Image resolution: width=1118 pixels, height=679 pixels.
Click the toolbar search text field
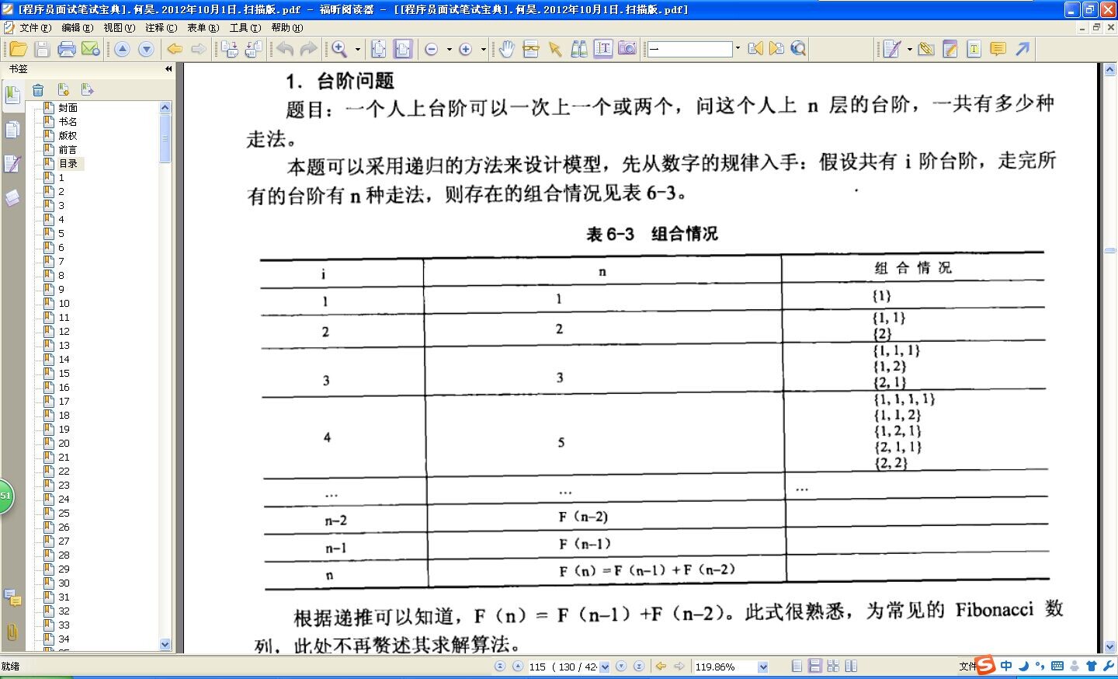coord(689,49)
